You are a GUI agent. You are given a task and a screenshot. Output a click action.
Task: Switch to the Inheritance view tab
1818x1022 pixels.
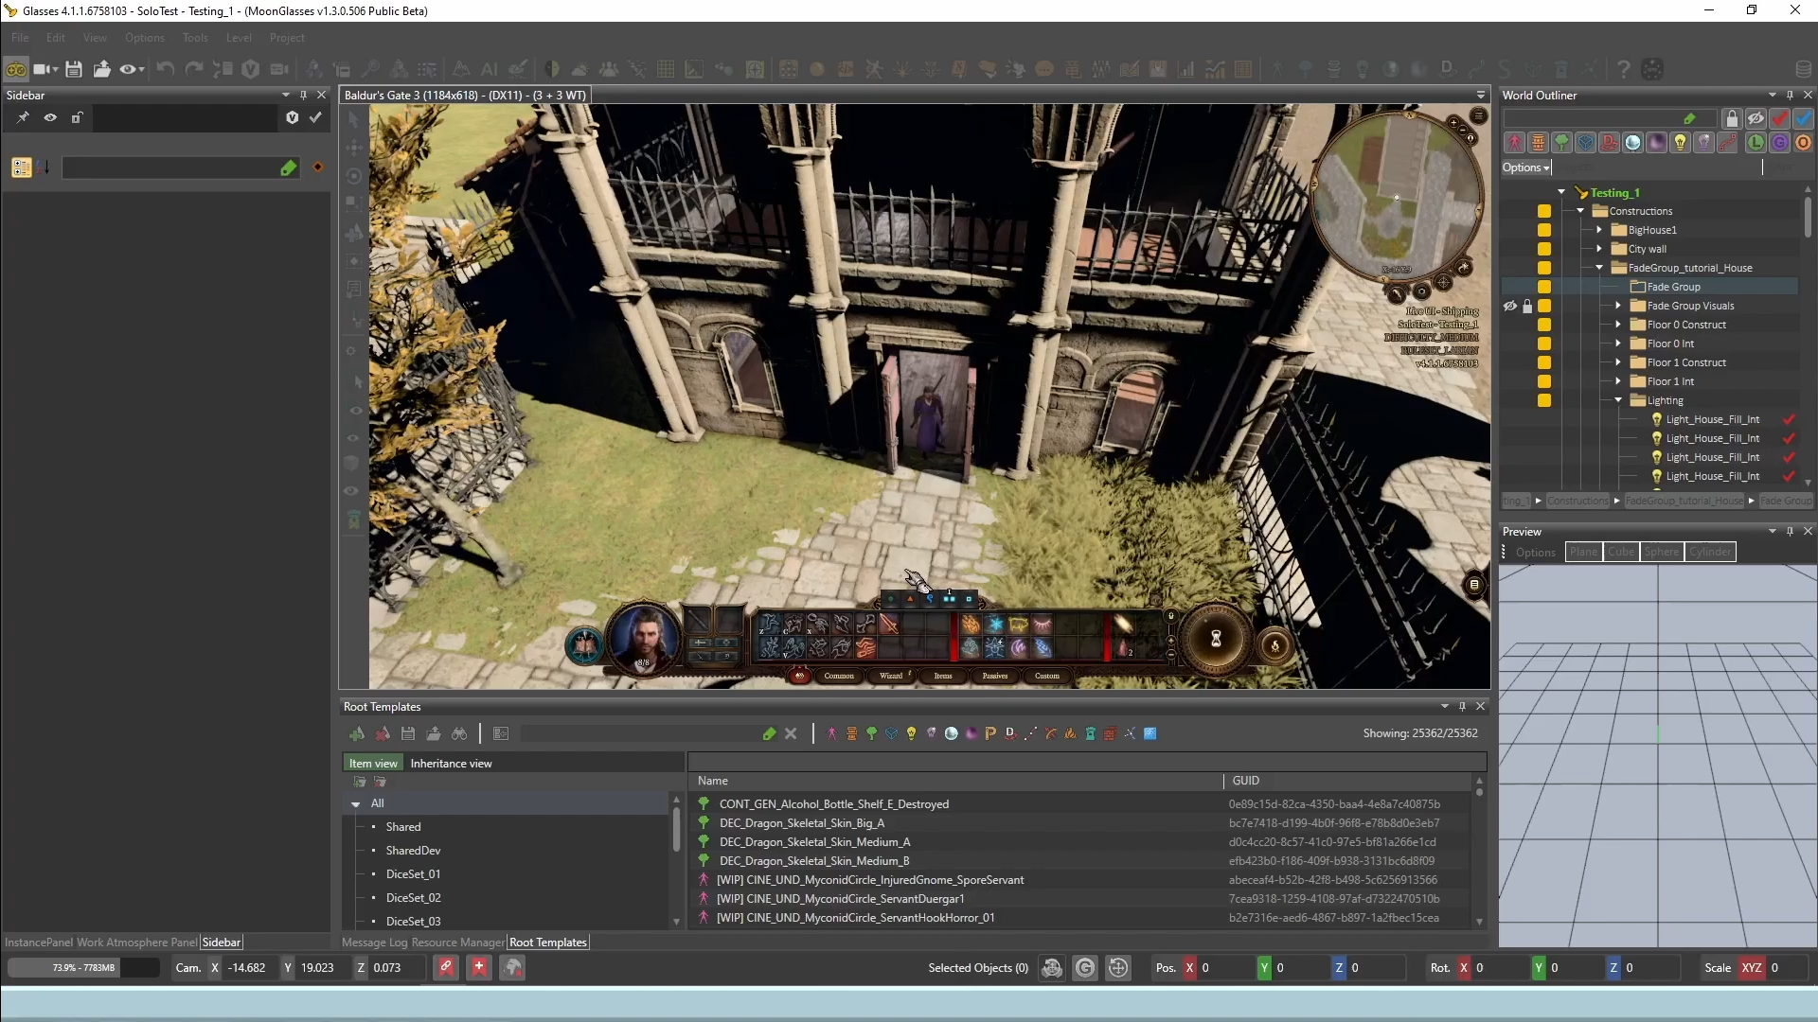pyautogui.click(x=453, y=764)
